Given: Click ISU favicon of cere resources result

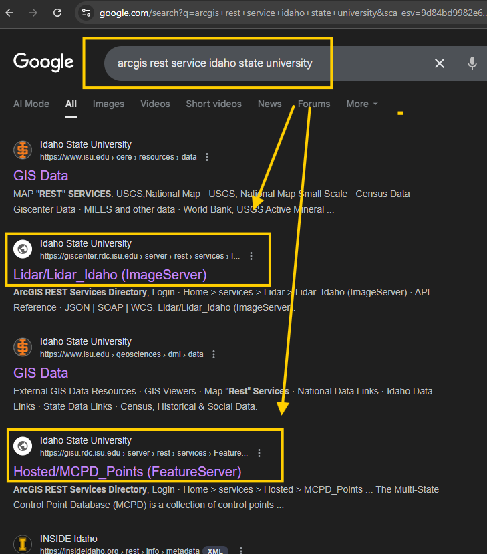Looking at the screenshot, I should (23, 150).
